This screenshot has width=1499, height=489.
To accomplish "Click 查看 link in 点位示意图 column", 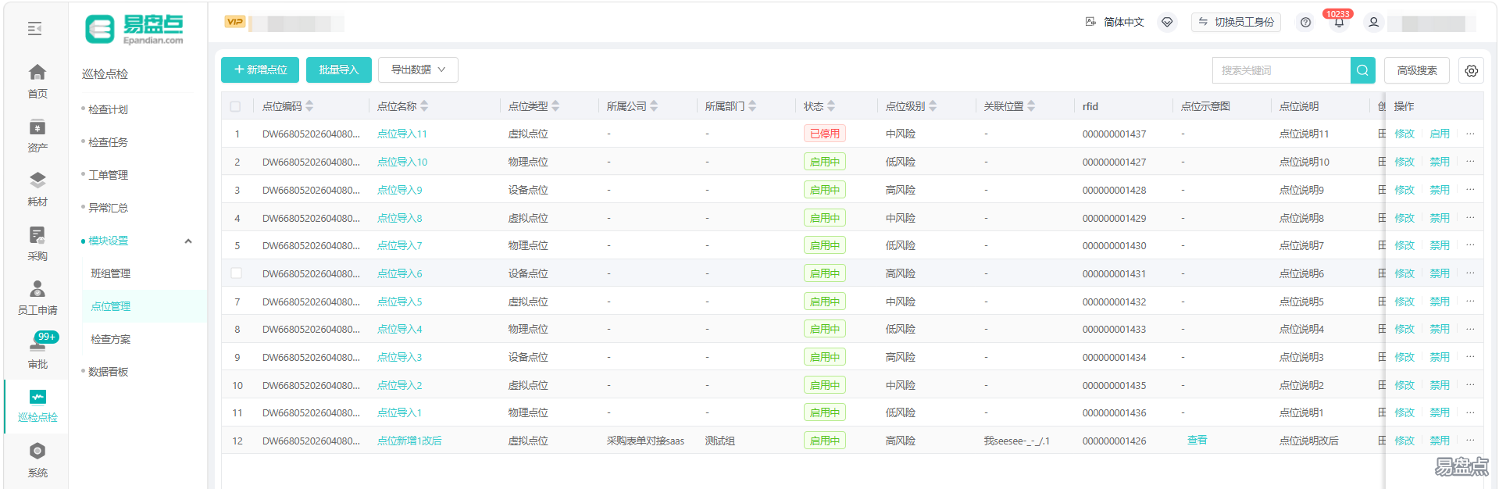I will (x=1197, y=441).
